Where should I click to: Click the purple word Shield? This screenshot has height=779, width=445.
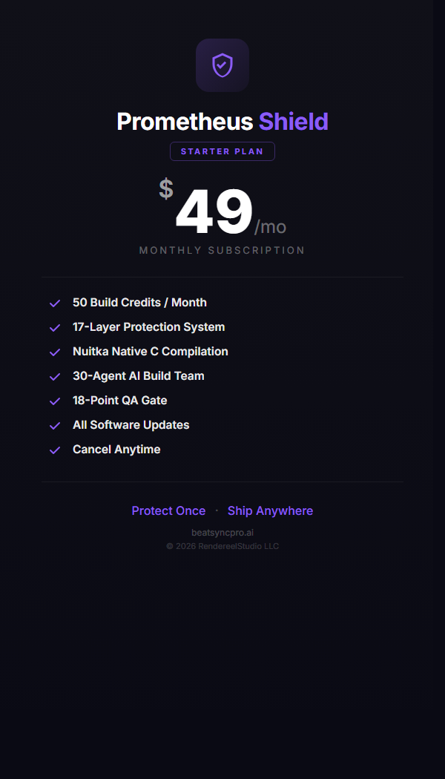click(293, 122)
